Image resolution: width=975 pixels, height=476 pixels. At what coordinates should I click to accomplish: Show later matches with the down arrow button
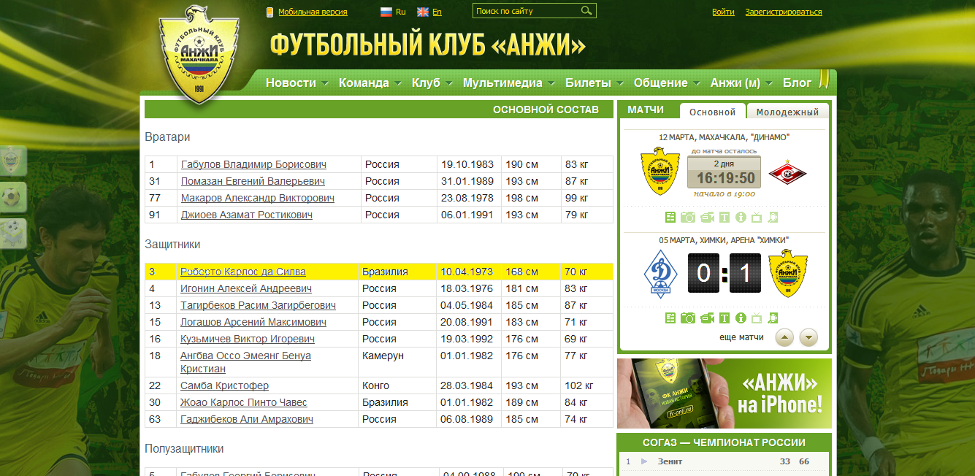tap(808, 337)
